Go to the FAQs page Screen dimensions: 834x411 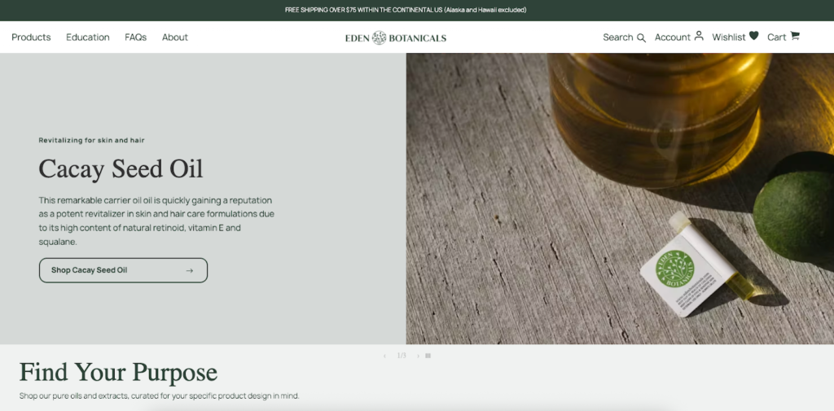(135, 37)
